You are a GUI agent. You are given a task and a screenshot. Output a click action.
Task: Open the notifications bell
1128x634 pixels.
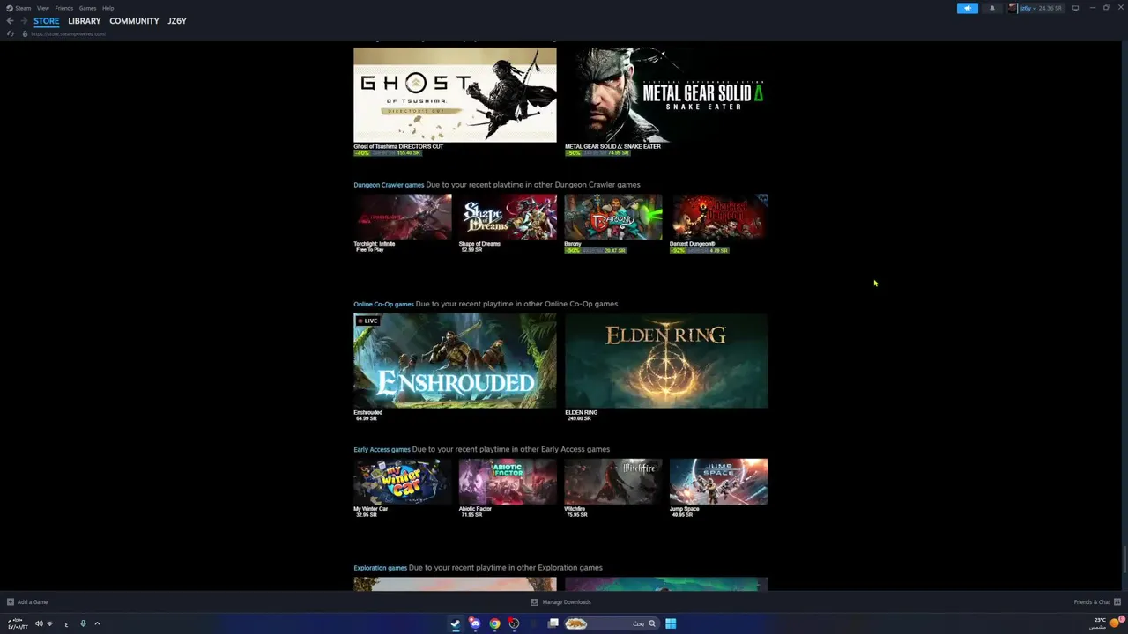click(991, 8)
